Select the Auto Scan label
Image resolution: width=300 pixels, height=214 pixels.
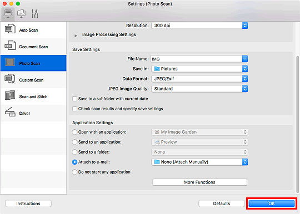click(28, 30)
